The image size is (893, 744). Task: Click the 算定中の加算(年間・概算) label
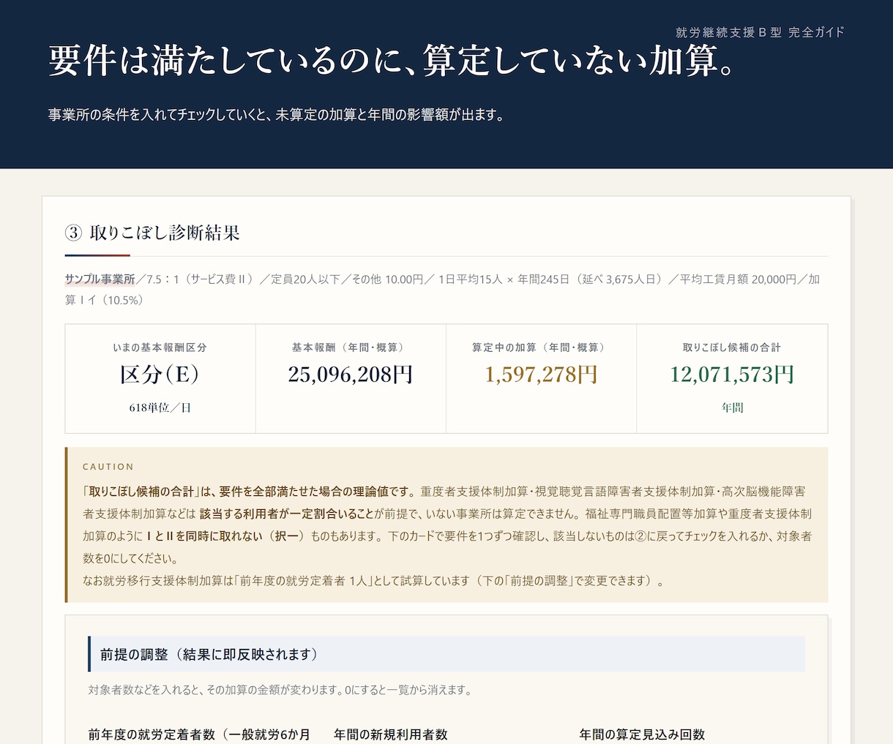[x=541, y=347]
